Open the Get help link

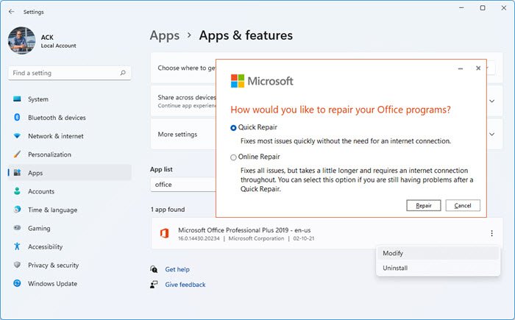[x=177, y=270]
